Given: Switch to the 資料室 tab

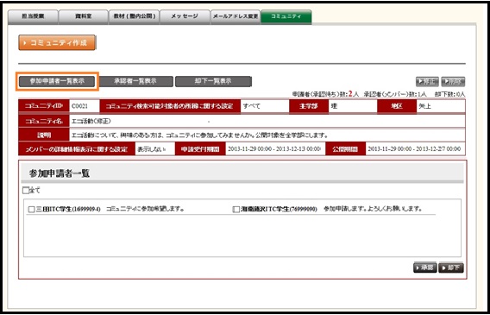Looking at the screenshot, I should click(x=83, y=17).
